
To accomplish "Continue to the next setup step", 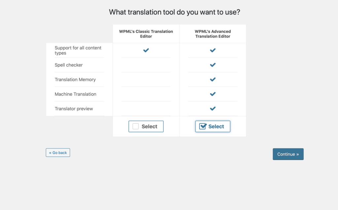I will click(x=288, y=154).
